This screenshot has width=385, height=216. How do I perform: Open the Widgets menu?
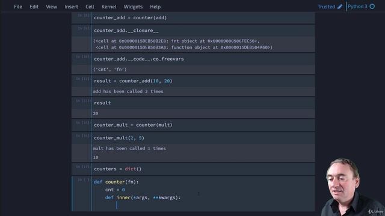(x=133, y=7)
